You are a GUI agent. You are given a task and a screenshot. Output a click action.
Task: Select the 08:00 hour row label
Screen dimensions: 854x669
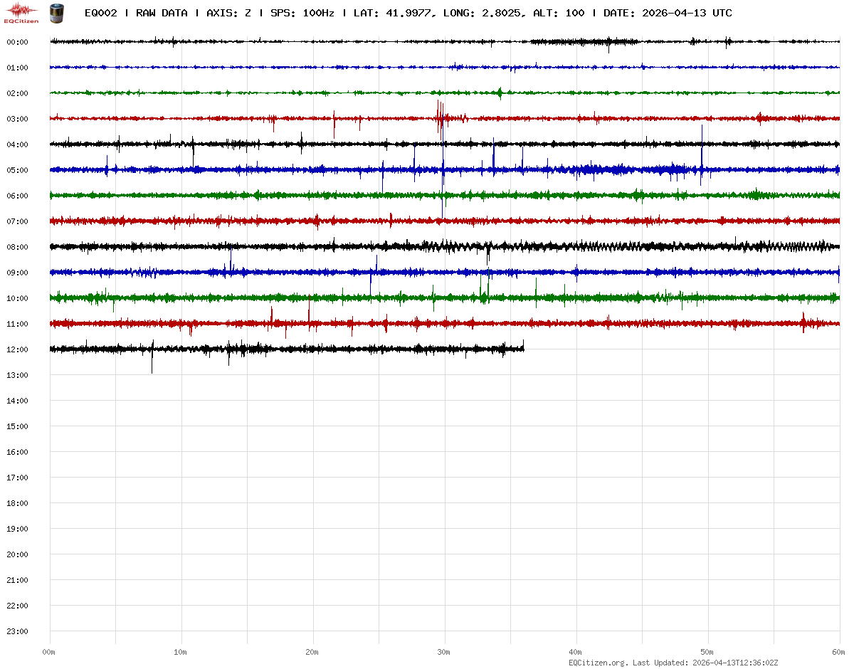coord(17,247)
